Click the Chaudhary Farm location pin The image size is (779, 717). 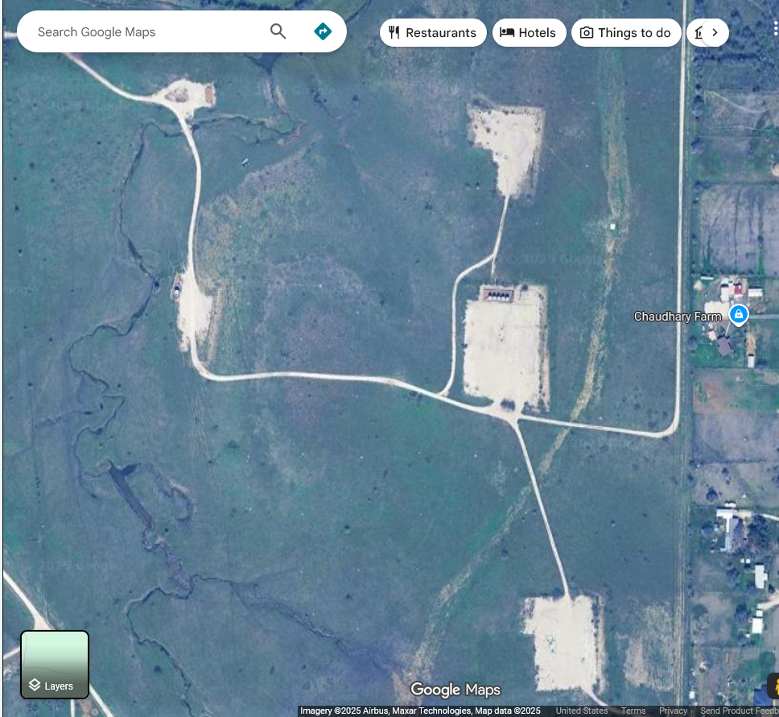pyautogui.click(x=738, y=314)
